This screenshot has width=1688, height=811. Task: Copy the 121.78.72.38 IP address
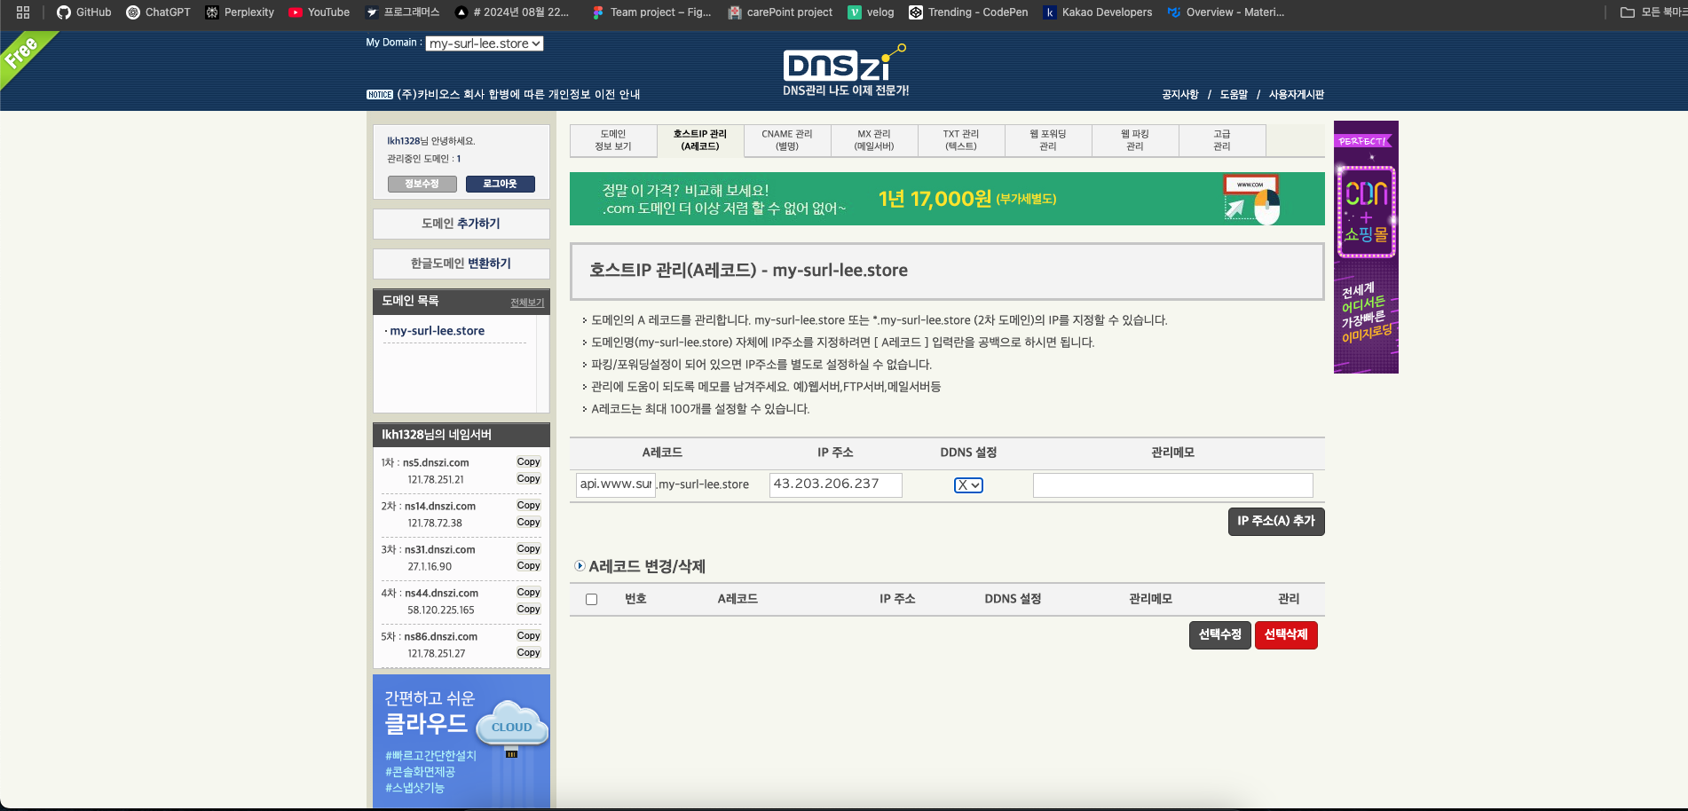pos(528,523)
